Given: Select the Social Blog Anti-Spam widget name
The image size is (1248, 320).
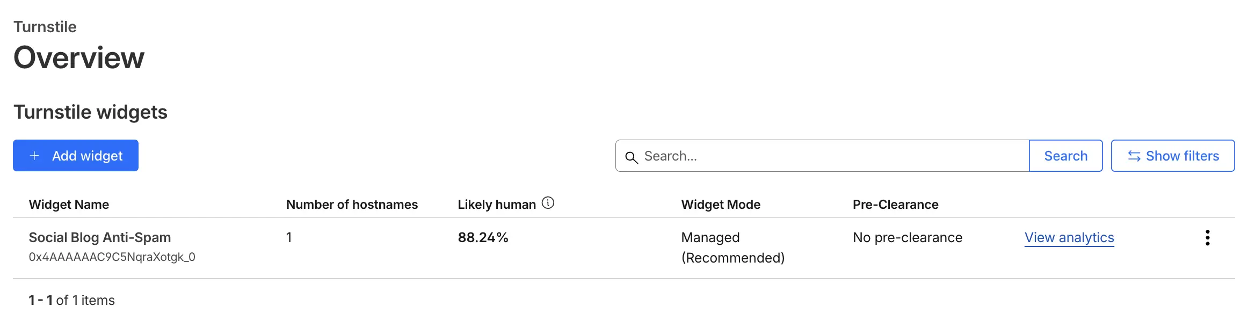Looking at the screenshot, I should pyautogui.click(x=100, y=237).
